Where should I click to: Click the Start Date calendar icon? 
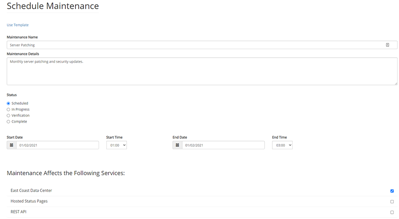(x=11, y=145)
